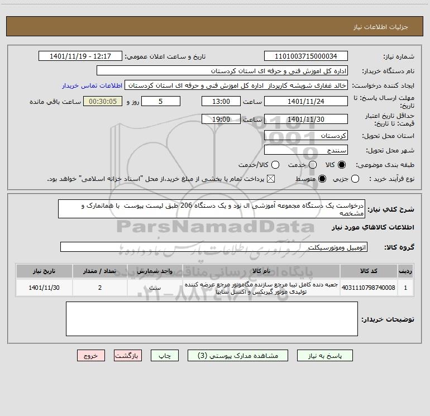
Task: Click the شماره نیاز number field
Action: (306, 56)
